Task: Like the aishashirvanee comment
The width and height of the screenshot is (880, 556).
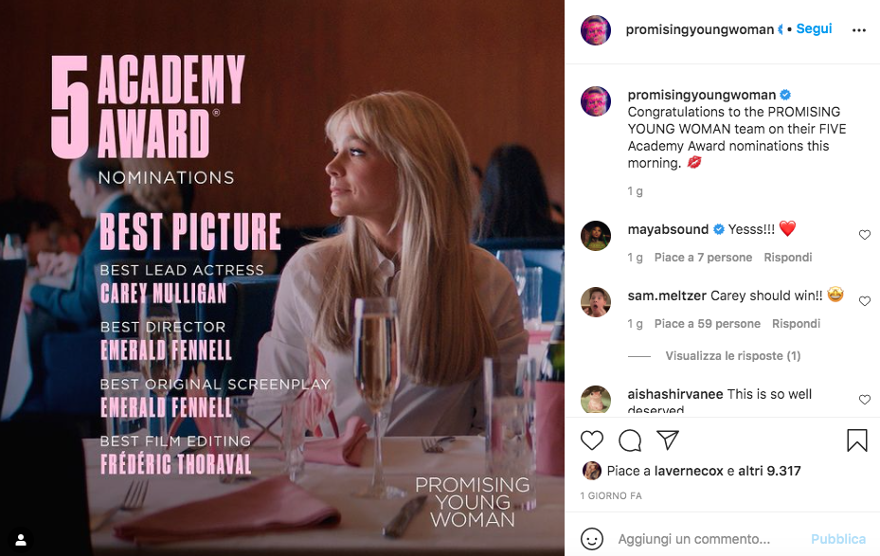Action: tap(864, 400)
